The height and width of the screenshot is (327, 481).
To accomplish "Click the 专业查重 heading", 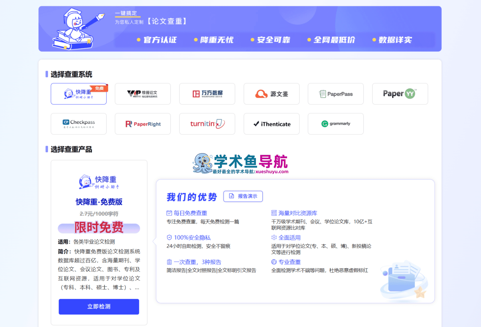I will point(290,262).
